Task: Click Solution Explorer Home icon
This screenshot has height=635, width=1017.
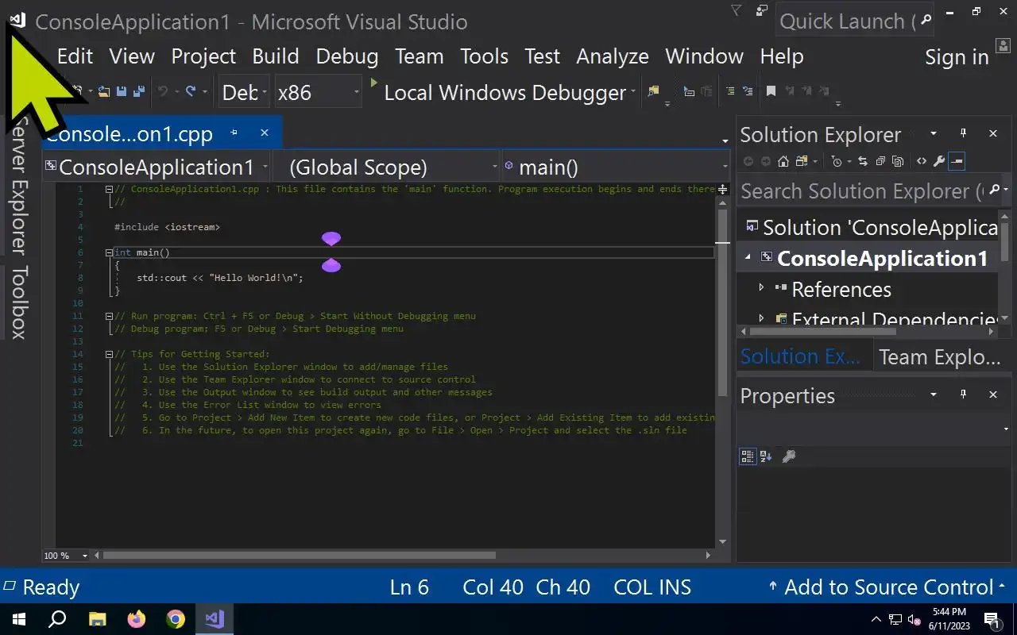Action: [783, 161]
